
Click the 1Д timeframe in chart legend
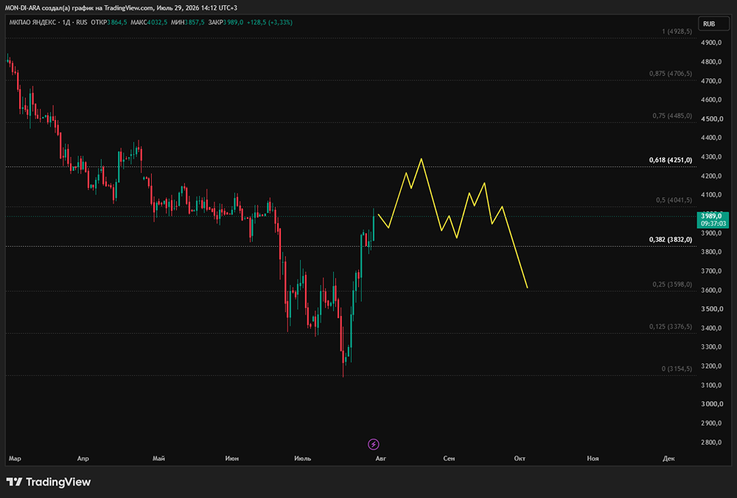[x=66, y=22]
